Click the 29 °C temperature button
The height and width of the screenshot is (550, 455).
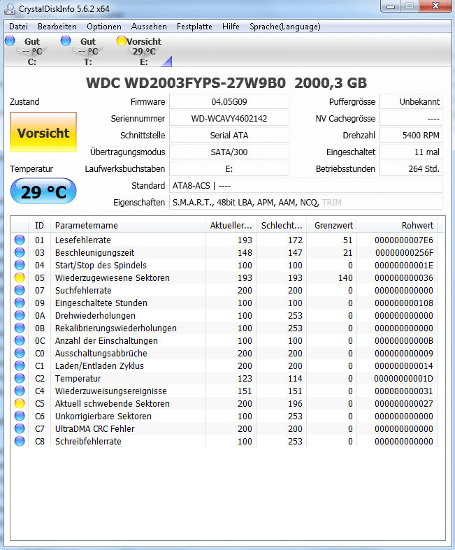[x=43, y=191]
